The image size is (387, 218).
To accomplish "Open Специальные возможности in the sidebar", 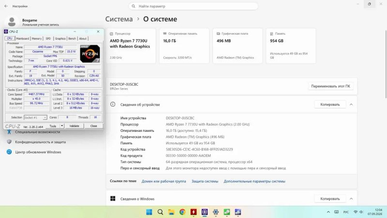I will 38,132.
